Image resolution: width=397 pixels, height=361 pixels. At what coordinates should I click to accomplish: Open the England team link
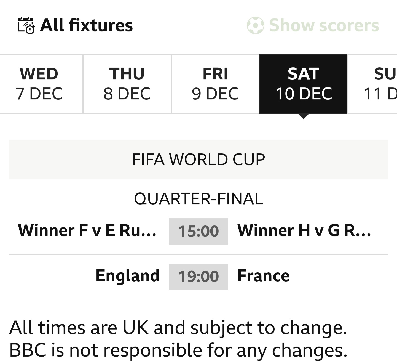click(127, 276)
